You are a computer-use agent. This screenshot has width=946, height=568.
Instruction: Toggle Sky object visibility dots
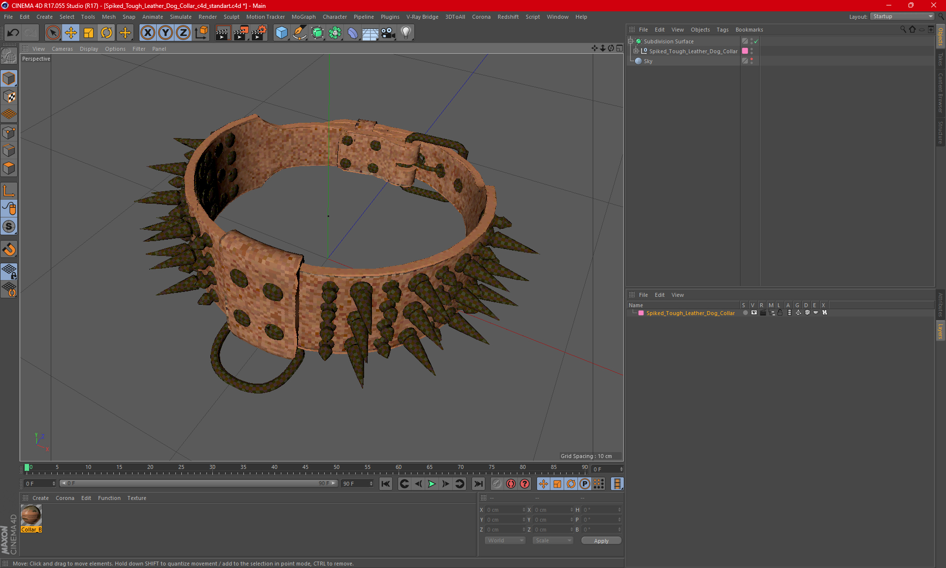coord(751,61)
